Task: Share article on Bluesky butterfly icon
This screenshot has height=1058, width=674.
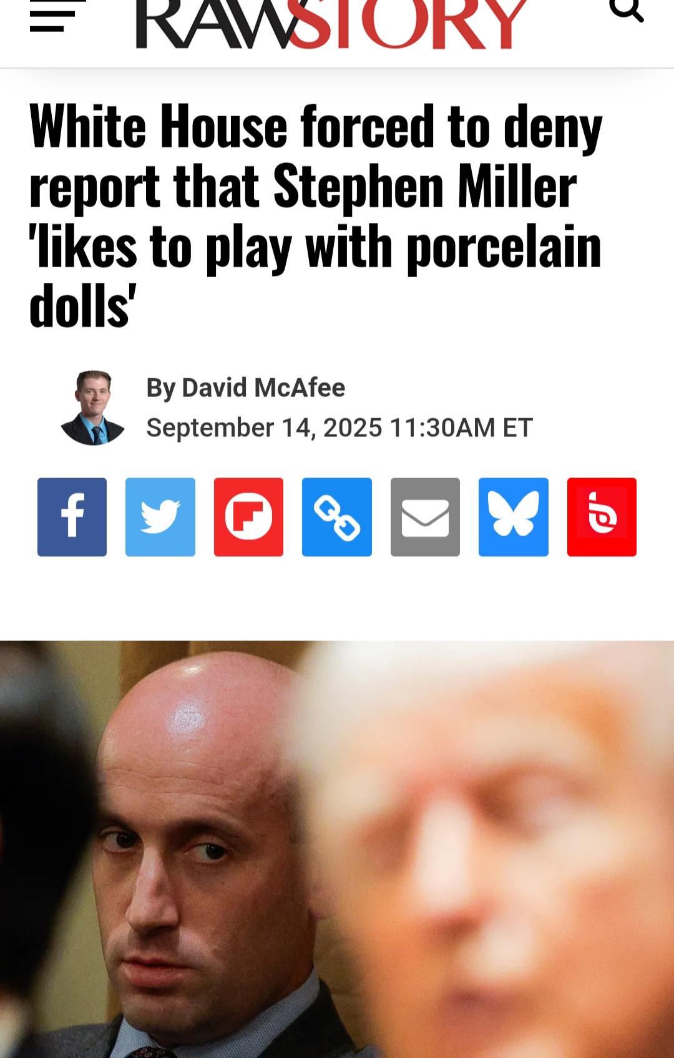Action: point(514,517)
